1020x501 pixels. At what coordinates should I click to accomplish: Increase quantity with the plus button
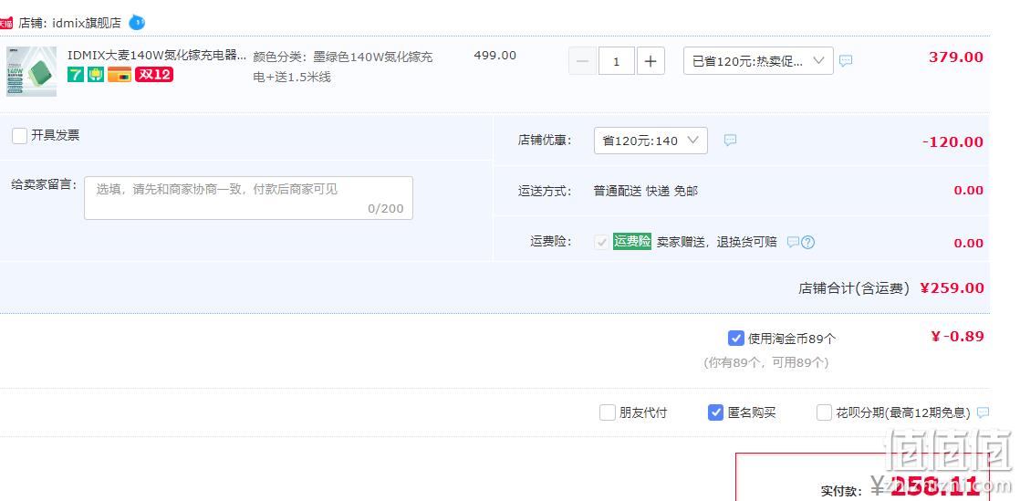tap(651, 61)
